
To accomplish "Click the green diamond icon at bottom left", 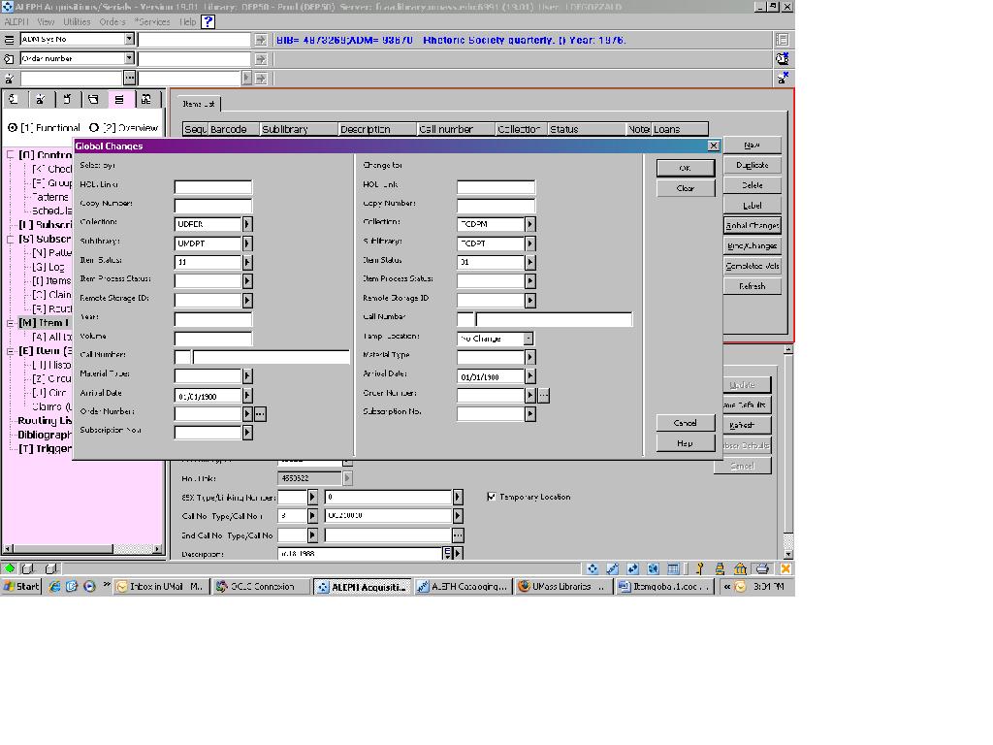I will (10, 568).
